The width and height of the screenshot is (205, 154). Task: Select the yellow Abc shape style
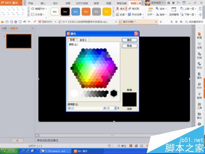[107, 11]
